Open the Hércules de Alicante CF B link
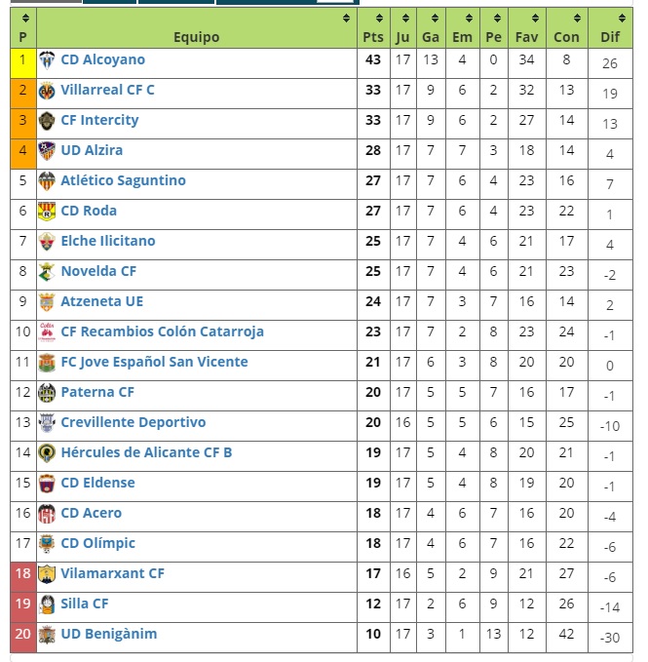Viewport: 648px width, 662px height. pyautogui.click(x=146, y=452)
